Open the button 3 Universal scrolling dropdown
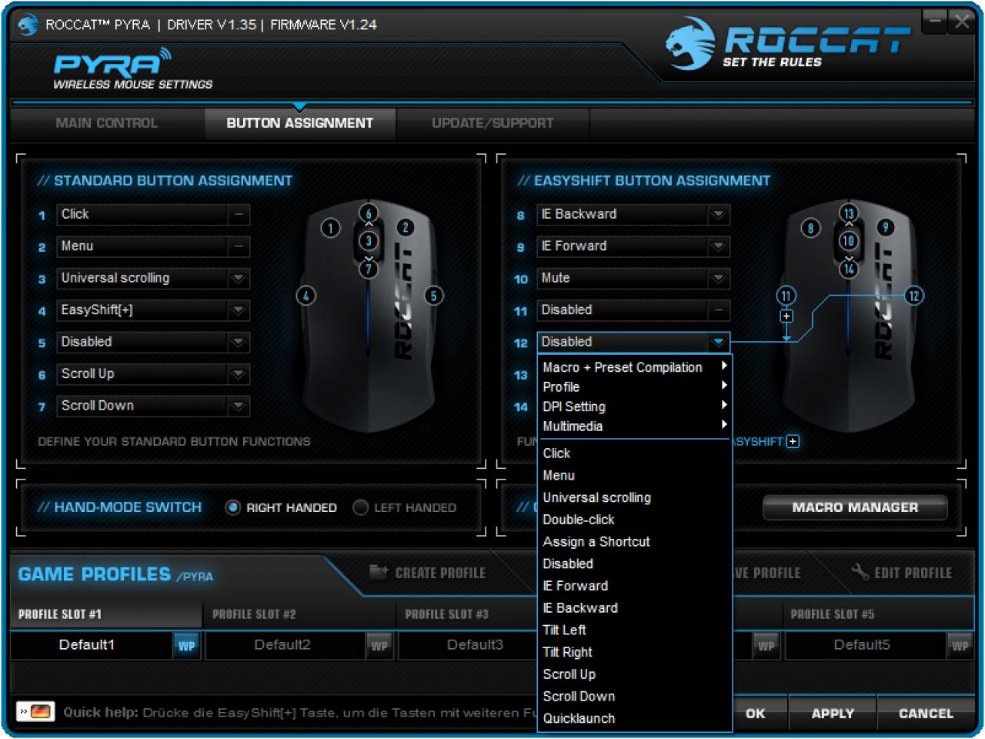985x739 pixels. (x=239, y=279)
